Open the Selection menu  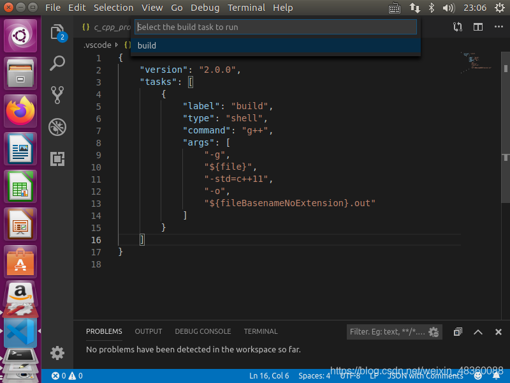113,8
